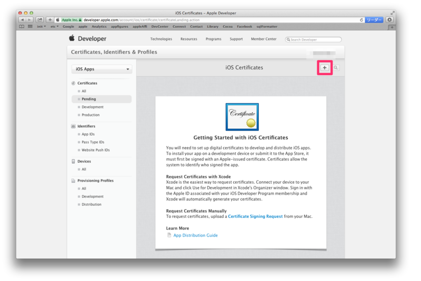Click the add bookmark plus button in toolbar
The image size is (421, 281).
(x=50, y=20)
